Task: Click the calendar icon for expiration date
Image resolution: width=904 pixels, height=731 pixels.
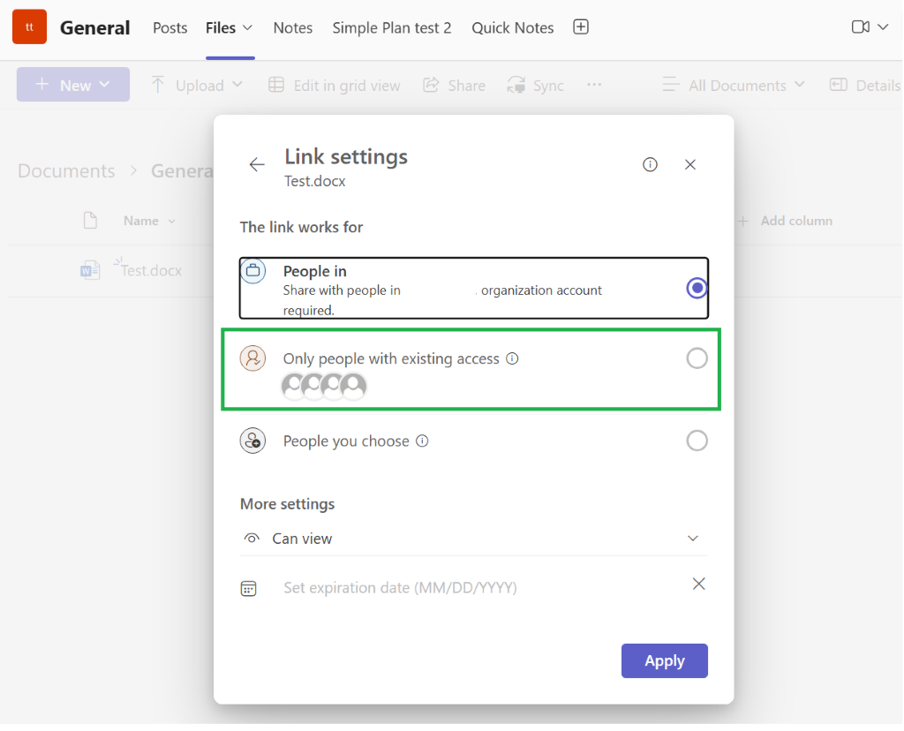Action: pos(248,589)
